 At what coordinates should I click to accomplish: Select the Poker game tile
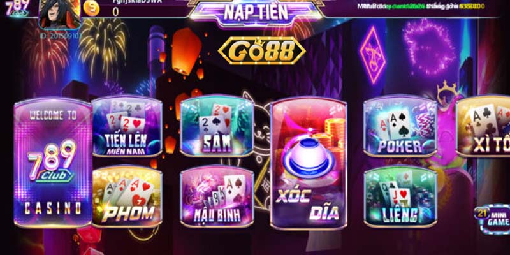400,126
